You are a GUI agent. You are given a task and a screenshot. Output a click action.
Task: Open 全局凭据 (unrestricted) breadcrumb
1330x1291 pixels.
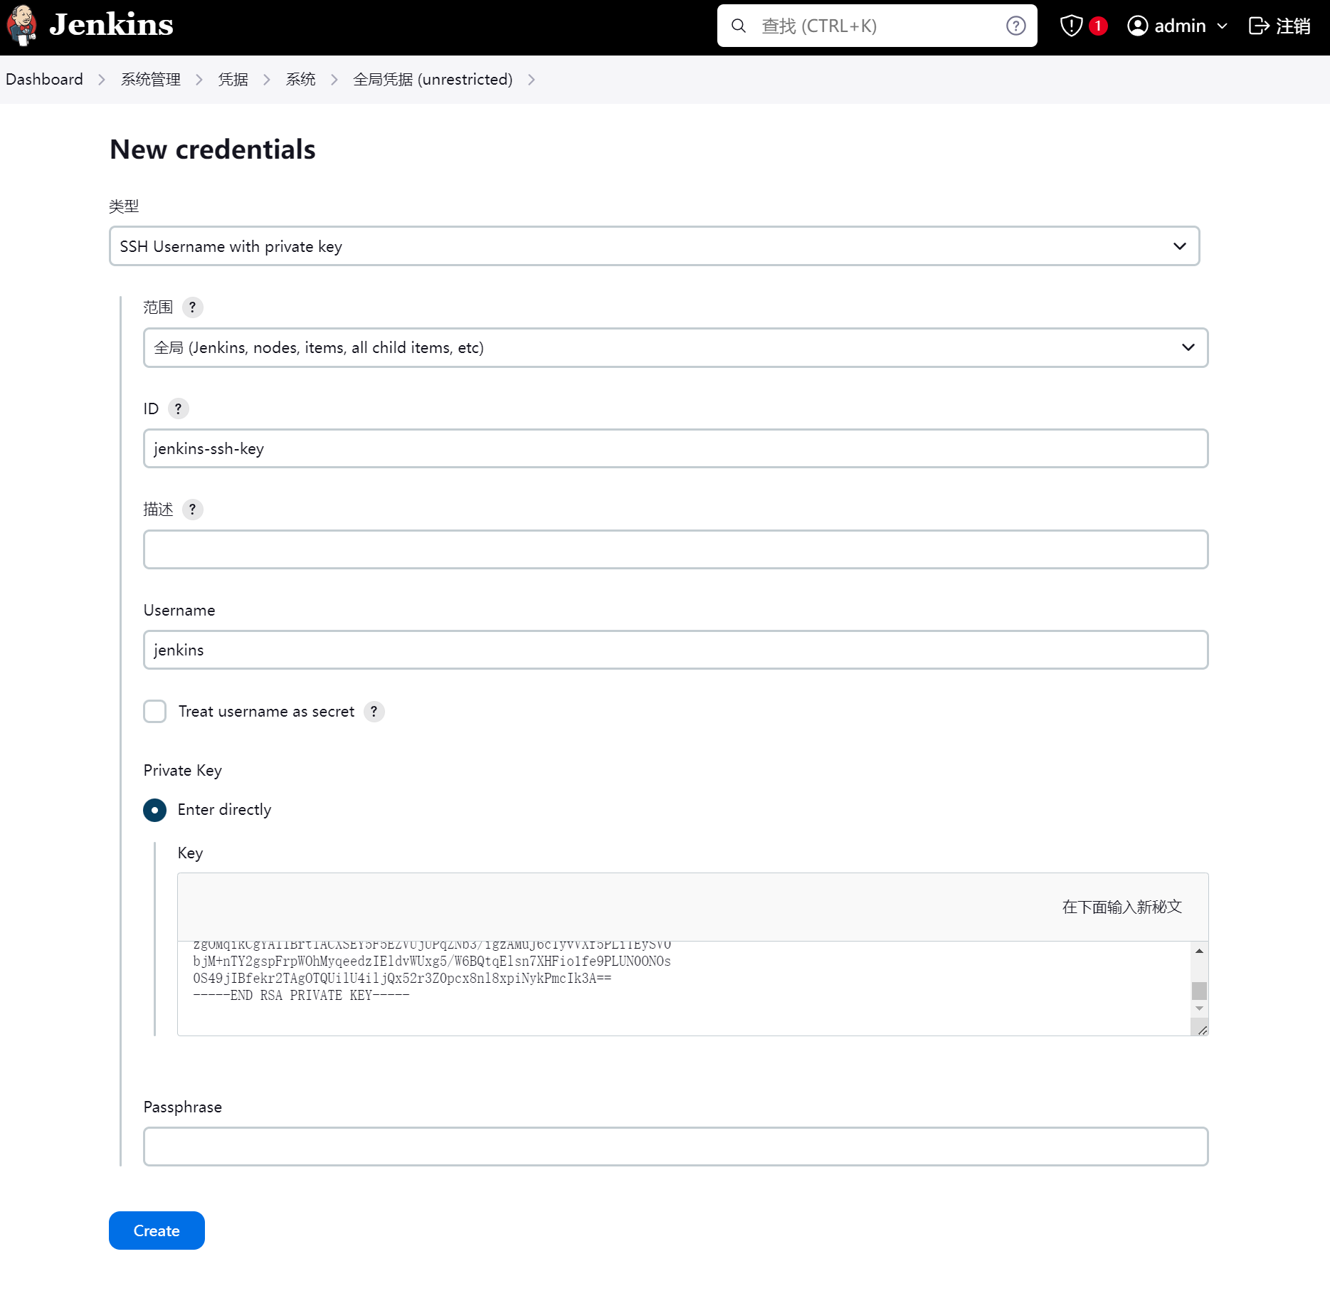[433, 79]
